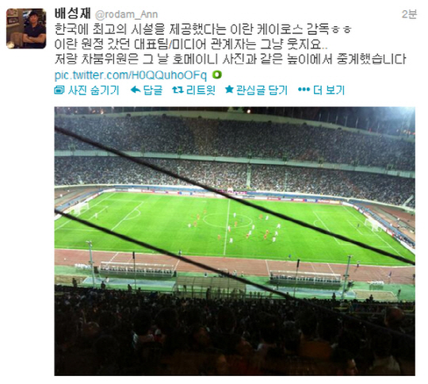Toggle favorite with 관심글 담기 label
The width and height of the screenshot is (428, 384).
pyautogui.click(x=262, y=90)
